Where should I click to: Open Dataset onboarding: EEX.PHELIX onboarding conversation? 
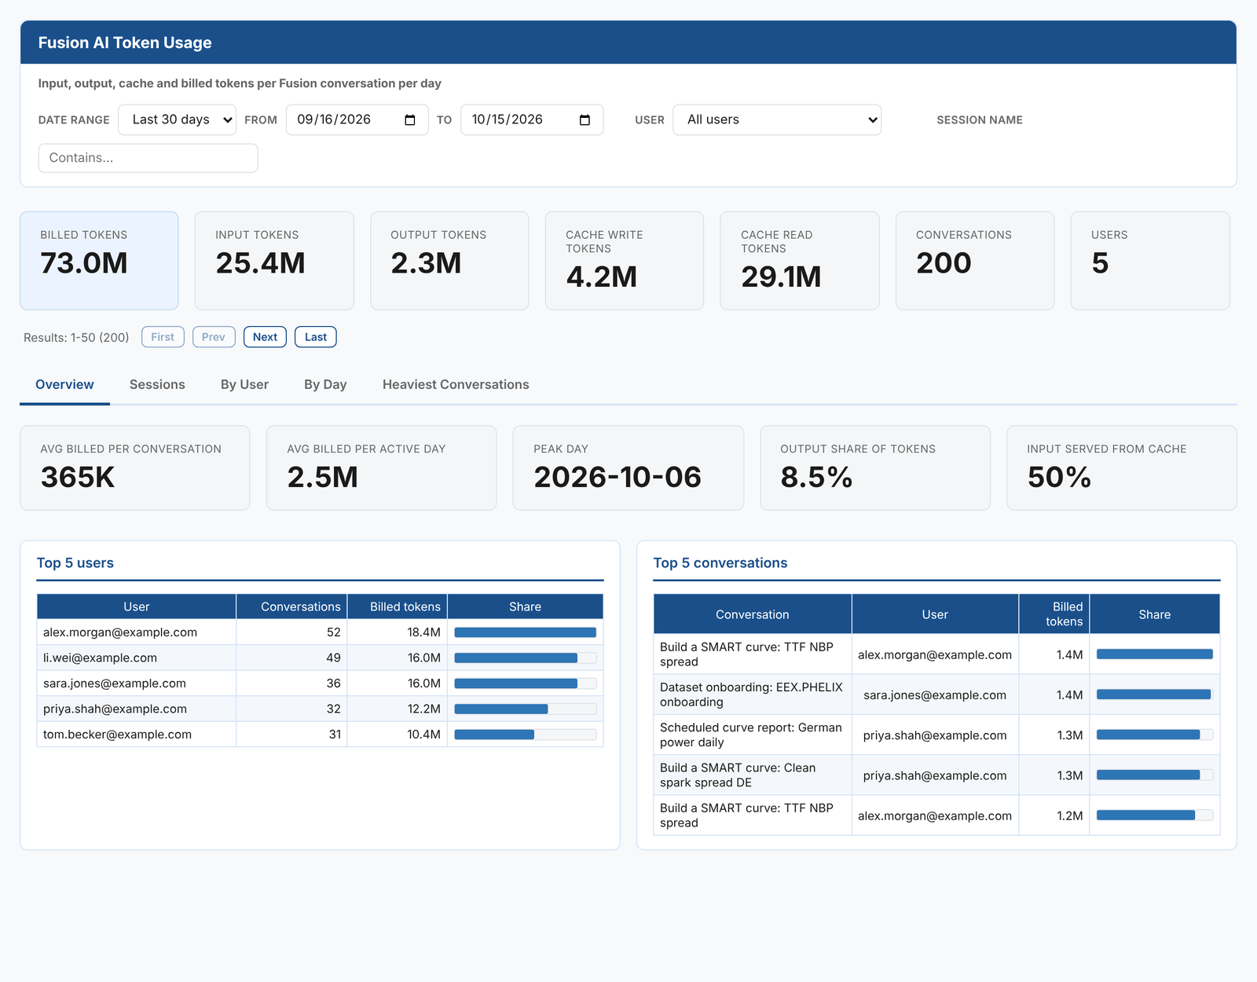(751, 694)
